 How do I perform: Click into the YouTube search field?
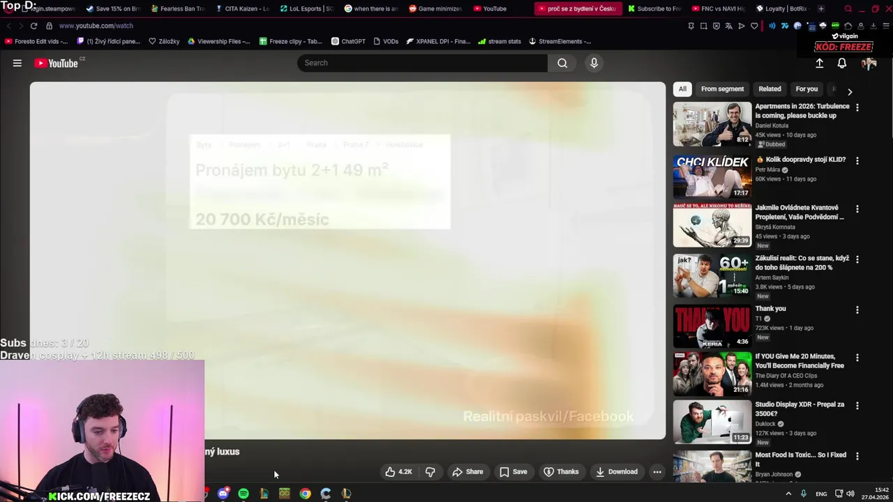tap(423, 63)
